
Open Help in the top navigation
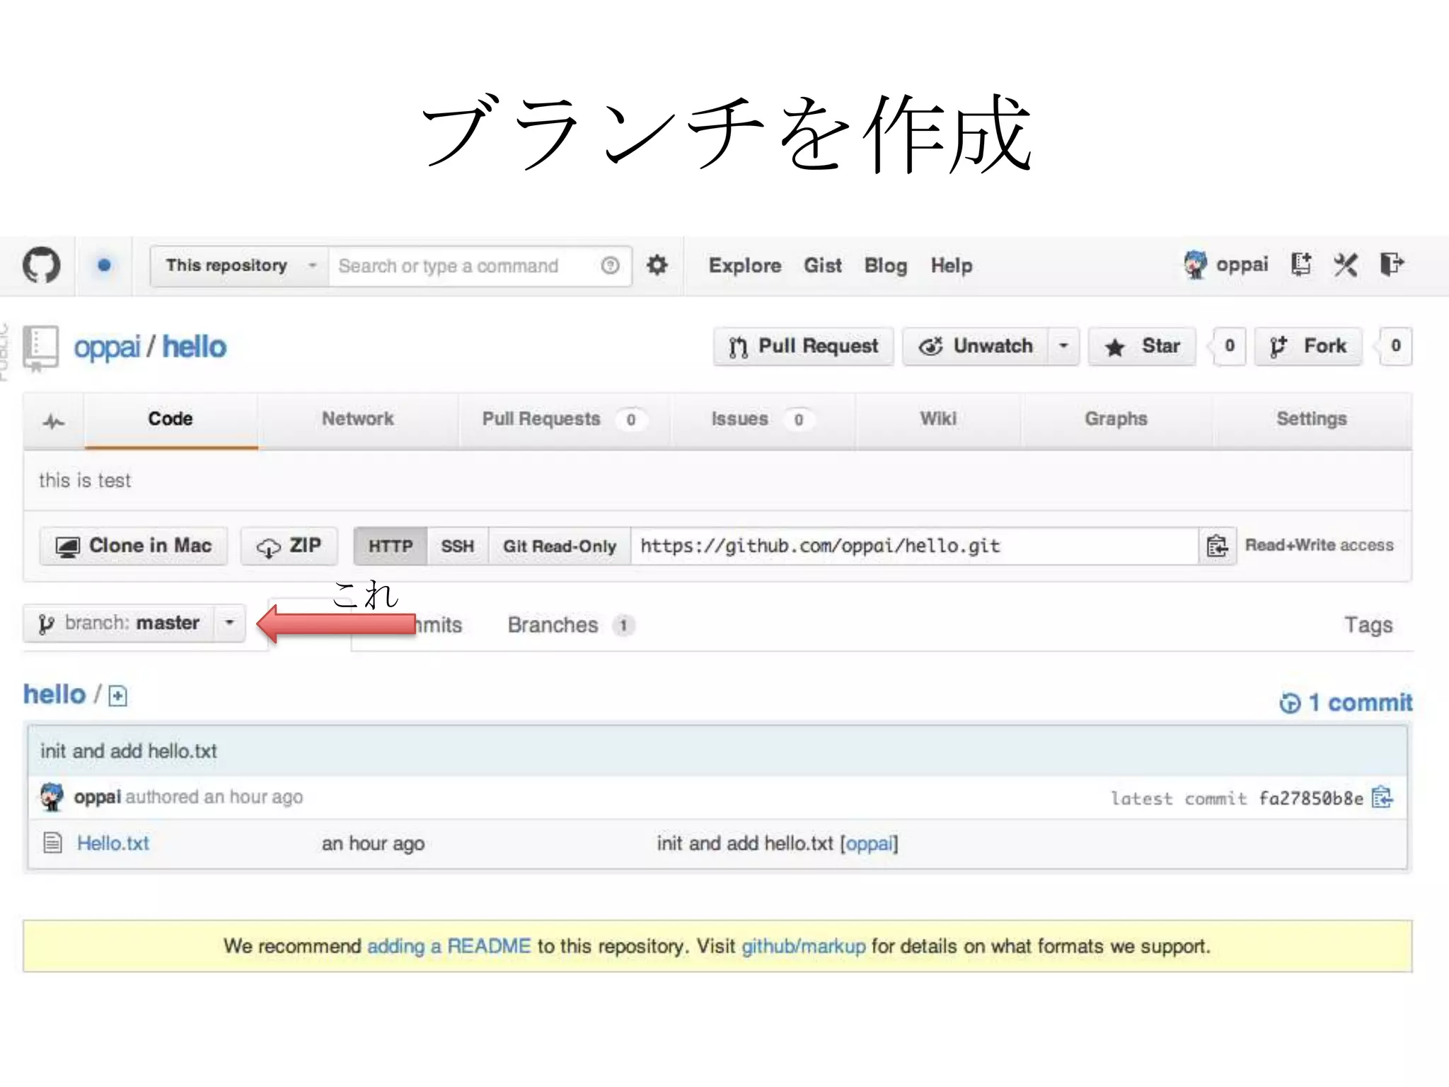pyautogui.click(x=952, y=265)
